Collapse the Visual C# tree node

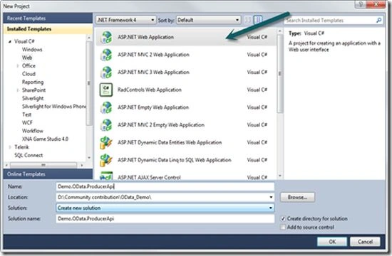[10, 41]
